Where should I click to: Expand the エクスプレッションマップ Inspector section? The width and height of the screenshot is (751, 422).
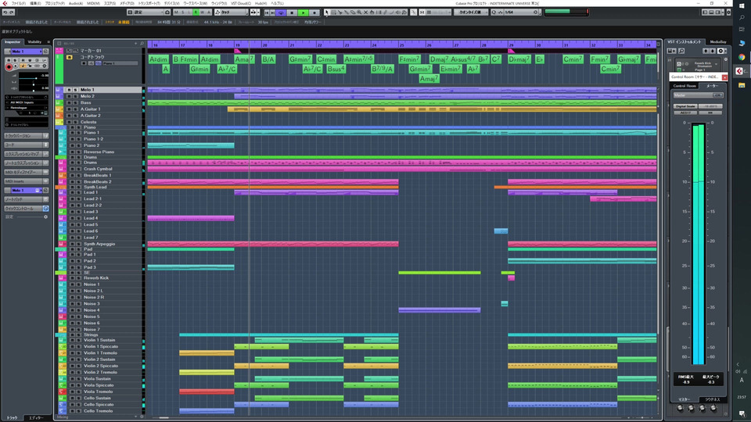point(26,154)
